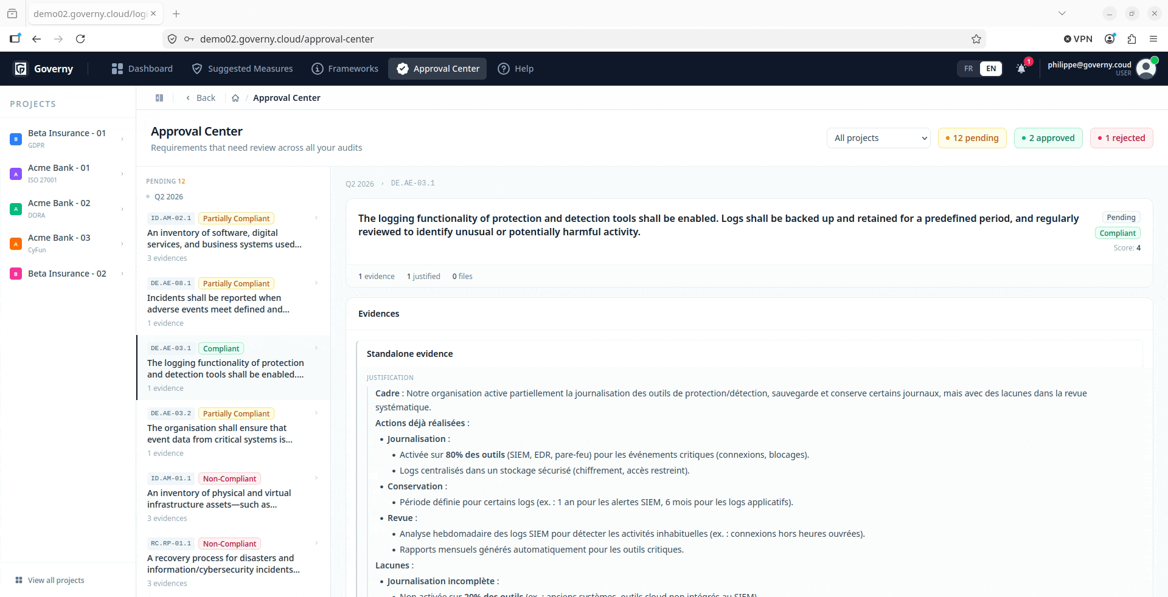Click the Governy logo icon
Screen dimensions: 1168x597
21,69
